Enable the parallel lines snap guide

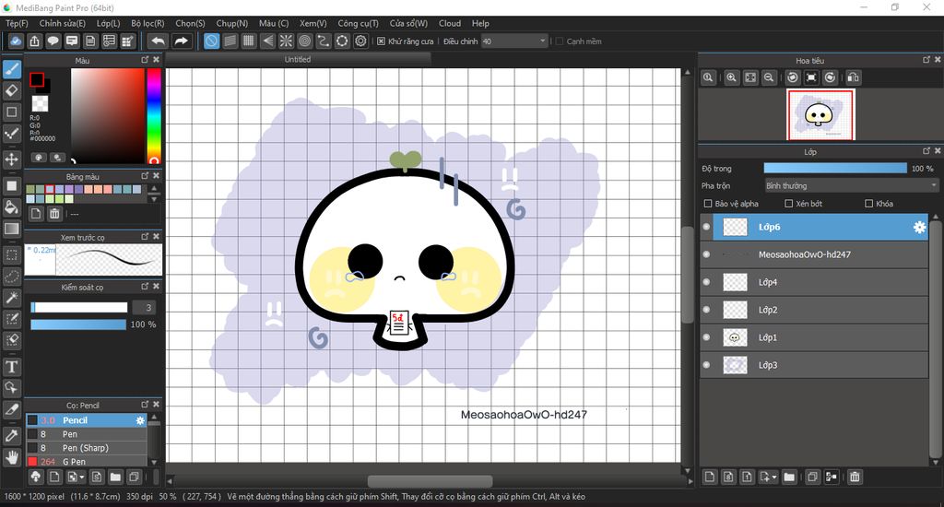(x=230, y=41)
